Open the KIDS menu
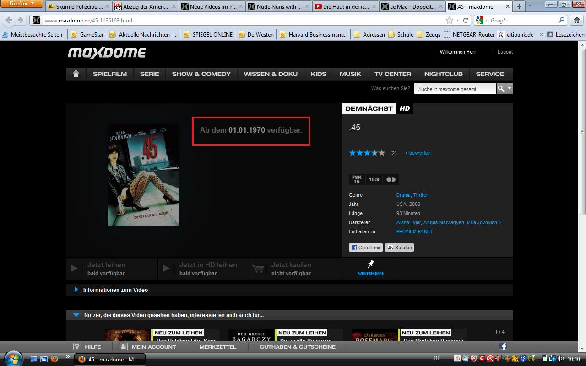Image resolution: width=586 pixels, height=366 pixels. coord(319,74)
